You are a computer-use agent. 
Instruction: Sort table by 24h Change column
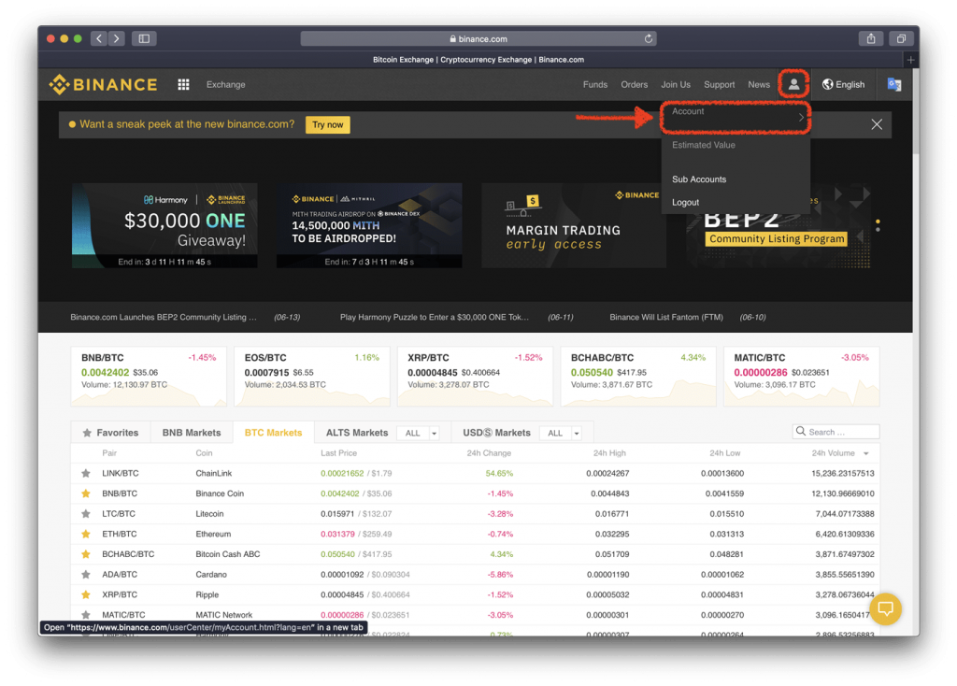(x=489, y=453)
